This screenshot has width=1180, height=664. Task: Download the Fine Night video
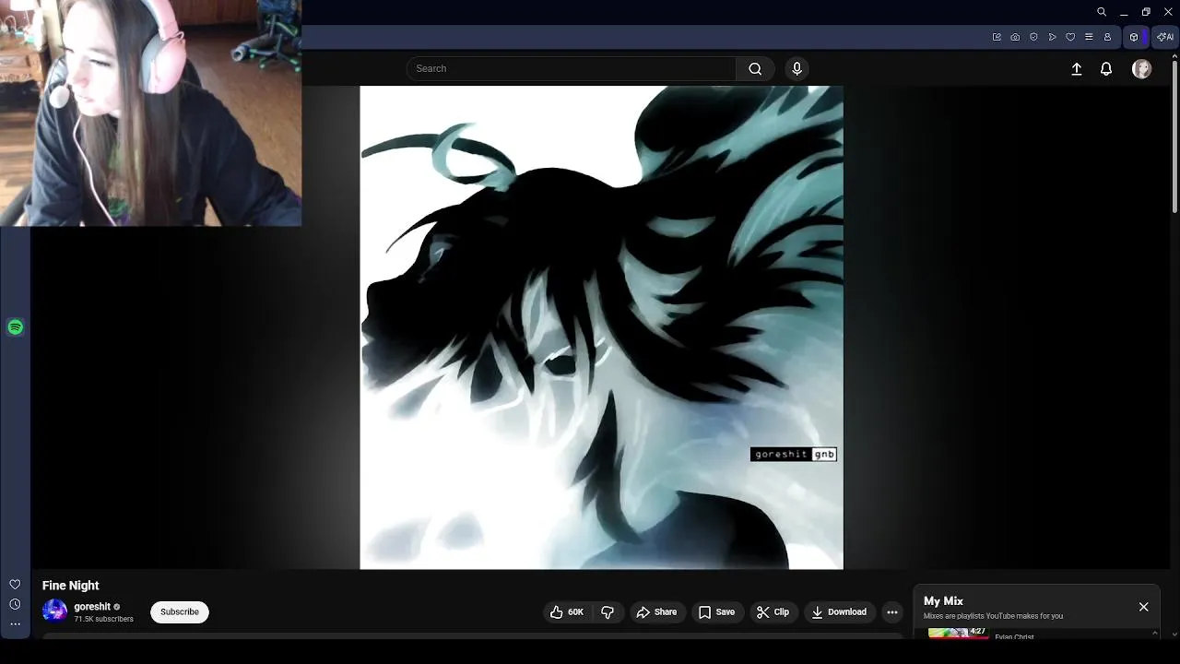839,612
